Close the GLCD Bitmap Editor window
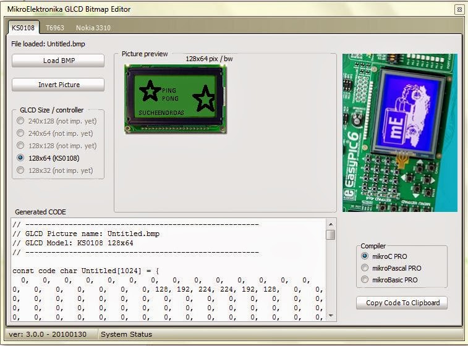The image size is (468, 346). (459, 9)
